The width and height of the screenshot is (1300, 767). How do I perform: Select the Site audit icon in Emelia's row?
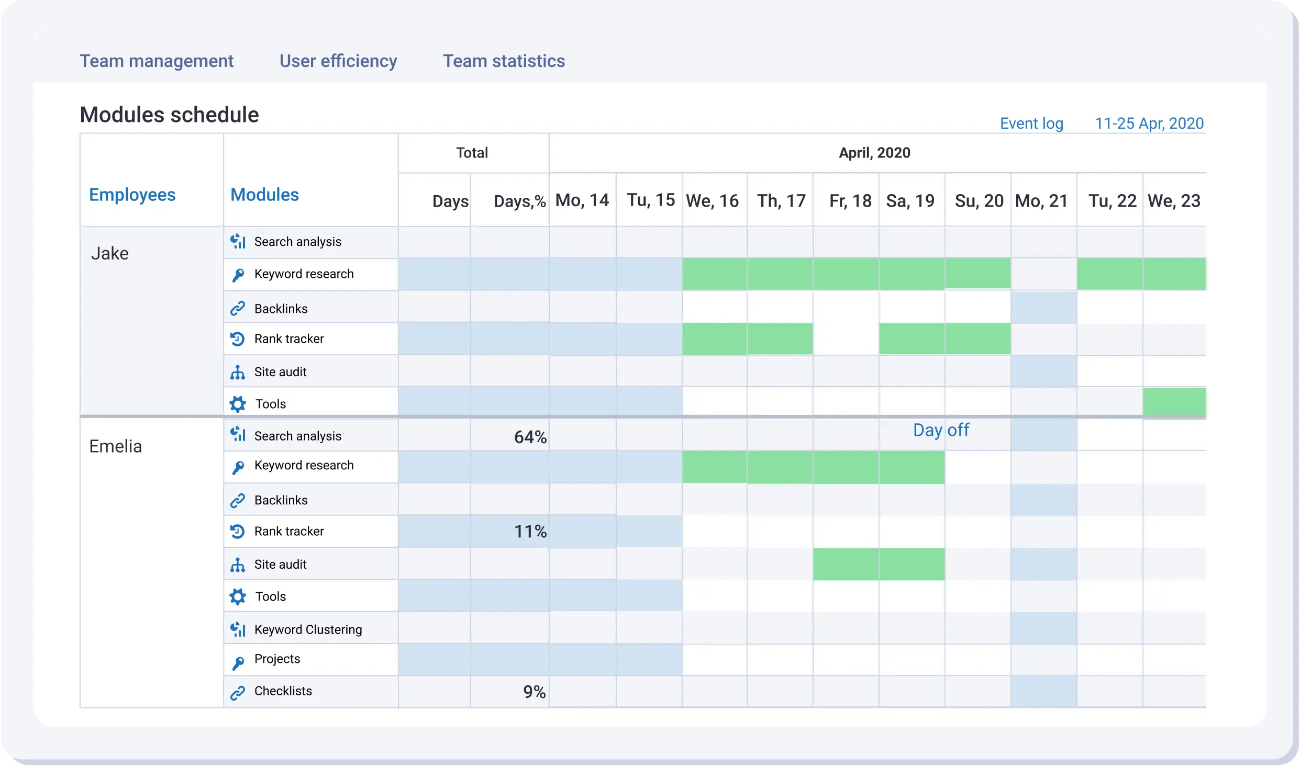pos(238,564)
